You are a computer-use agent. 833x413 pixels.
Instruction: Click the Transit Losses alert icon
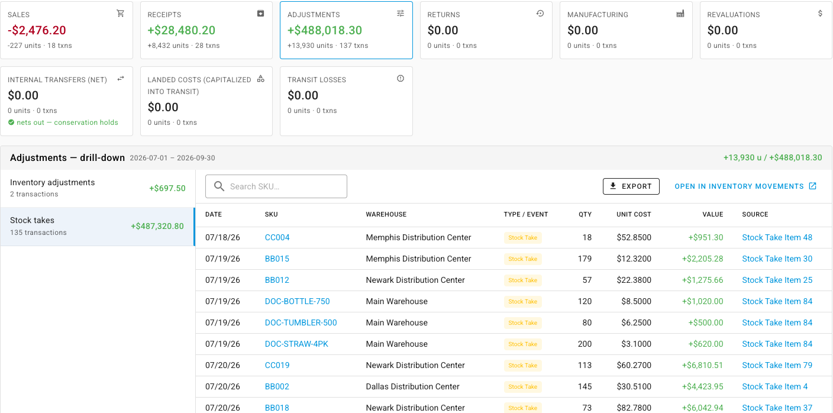click(x=401, y=79)
